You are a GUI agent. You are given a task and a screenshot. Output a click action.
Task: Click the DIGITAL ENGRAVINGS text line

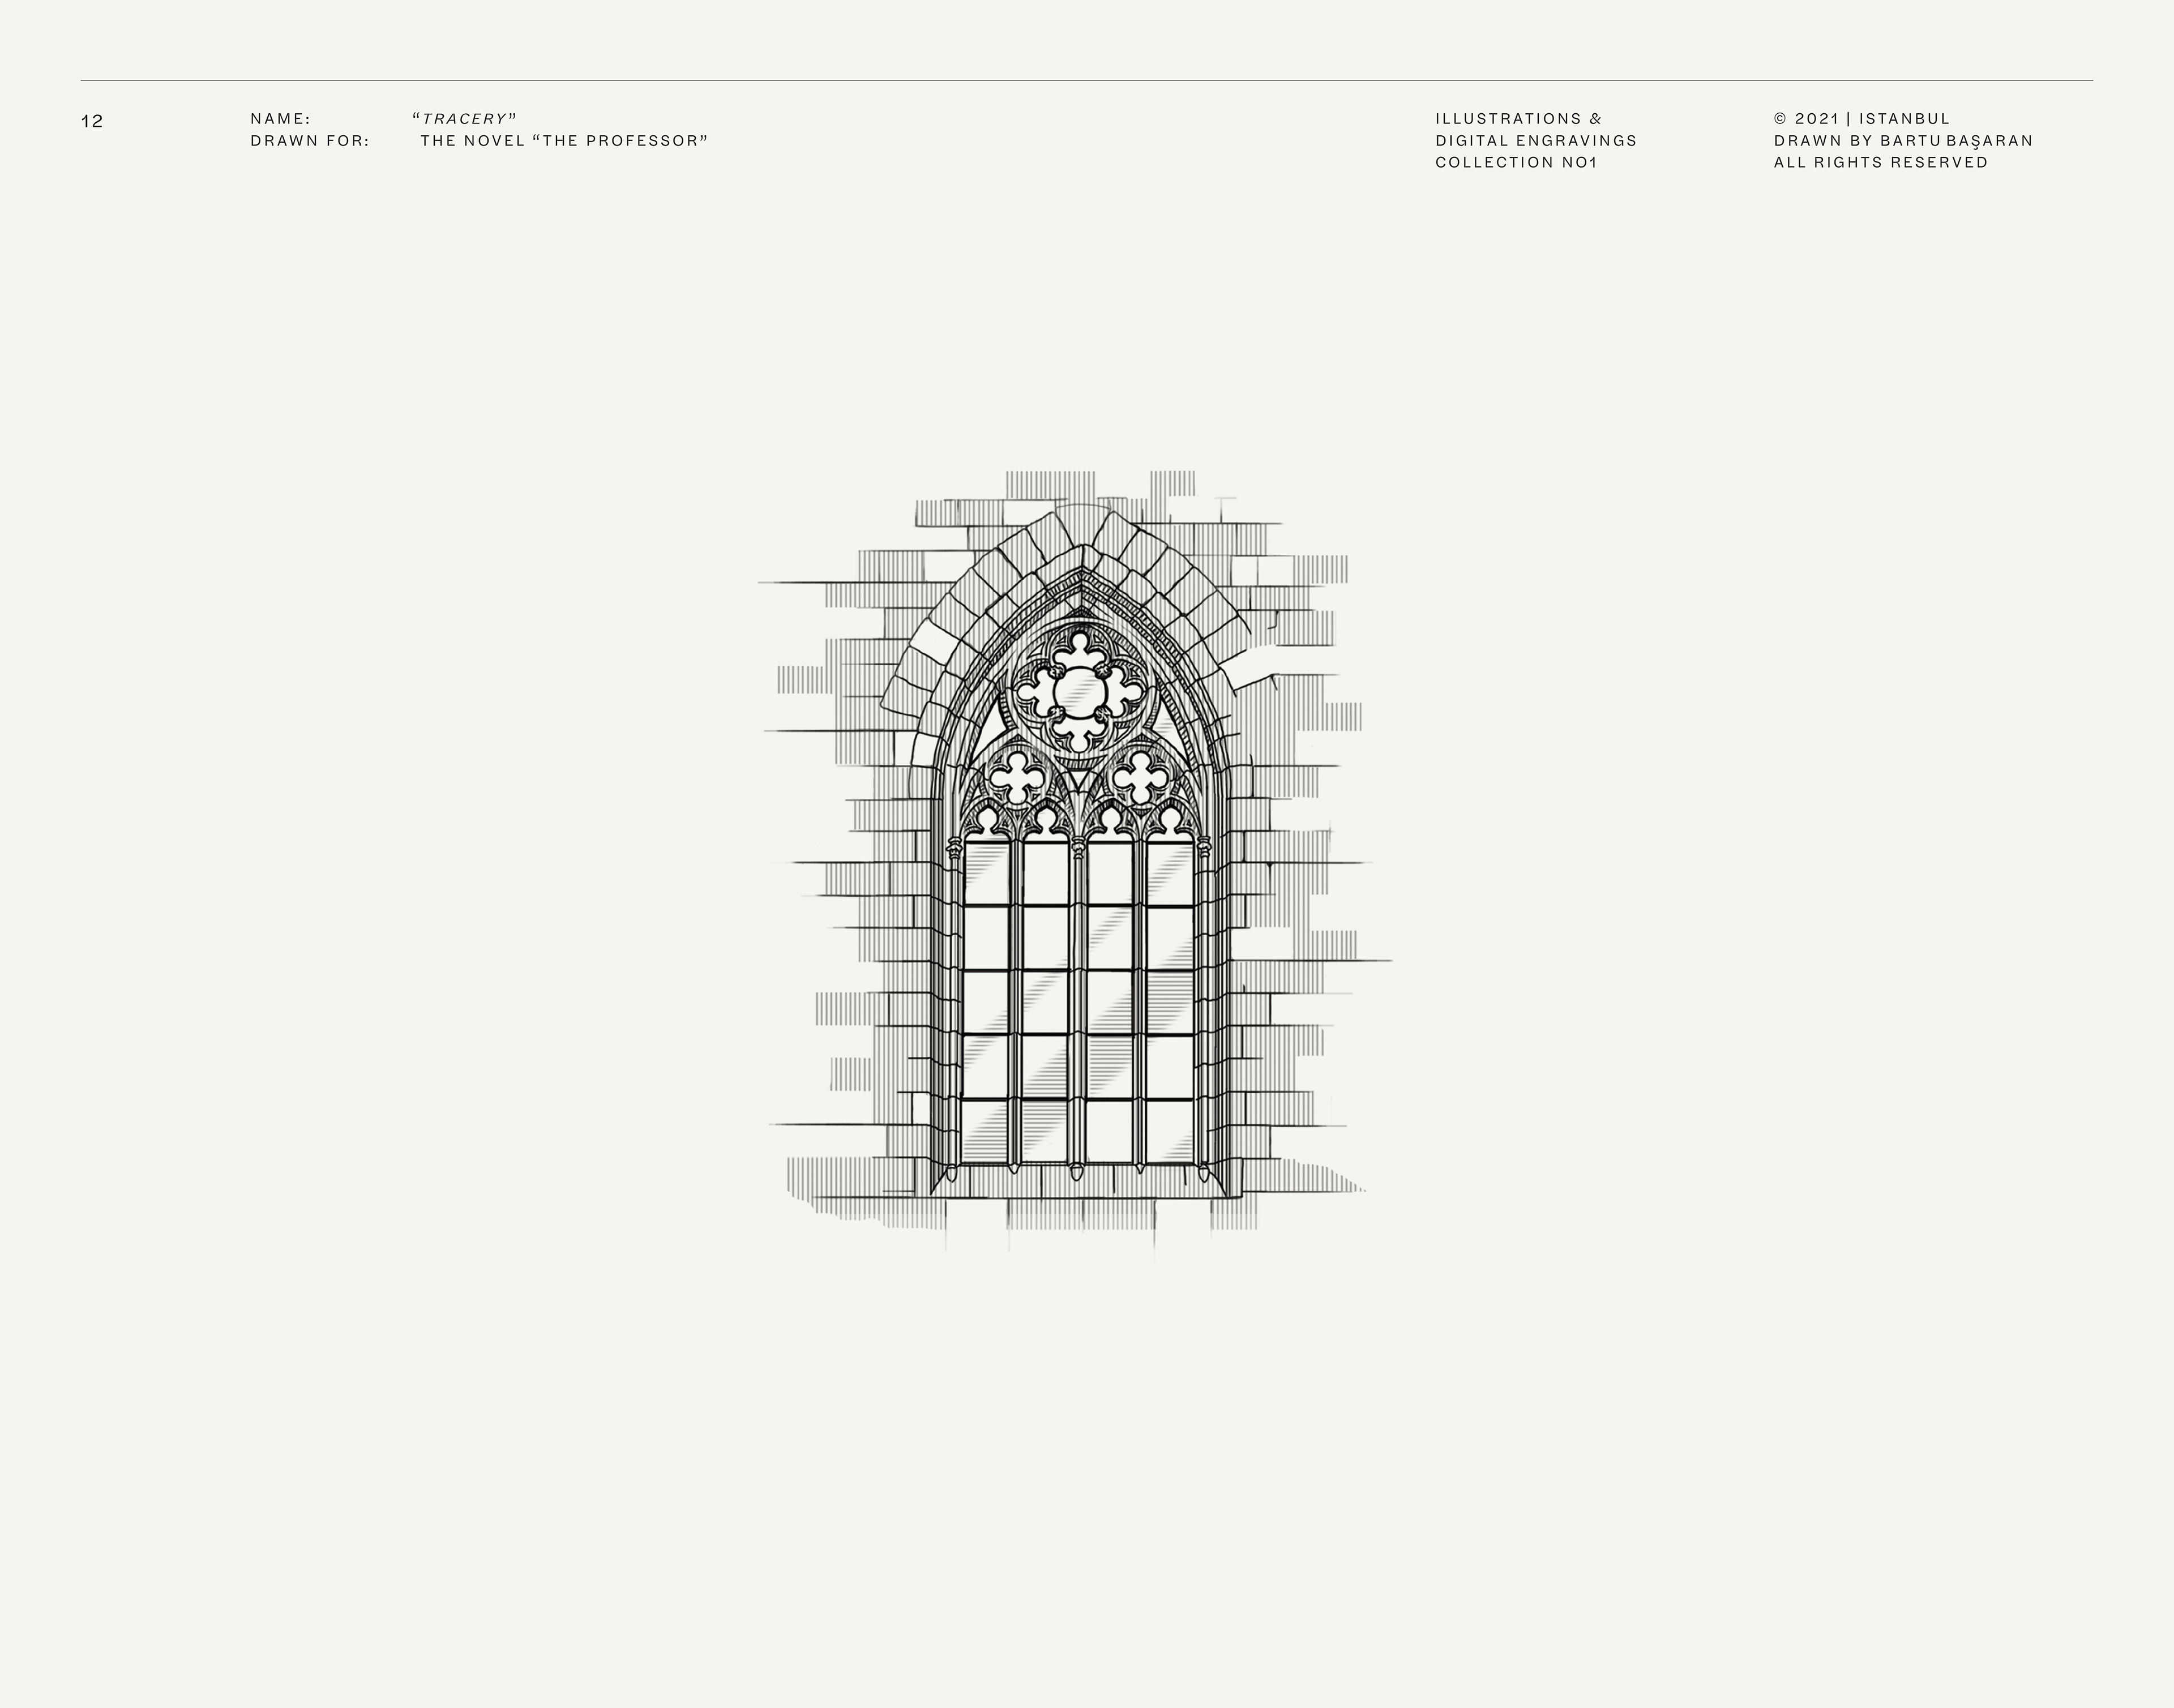[x=1536, y=141]
